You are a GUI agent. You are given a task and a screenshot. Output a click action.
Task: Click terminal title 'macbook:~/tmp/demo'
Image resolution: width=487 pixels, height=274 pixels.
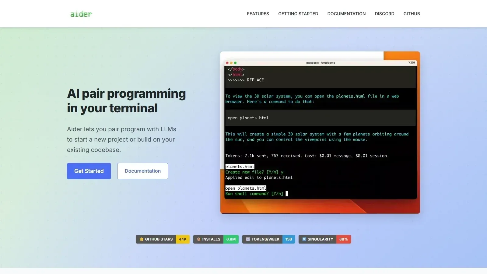pyautogui.click(x=321, y=63)
